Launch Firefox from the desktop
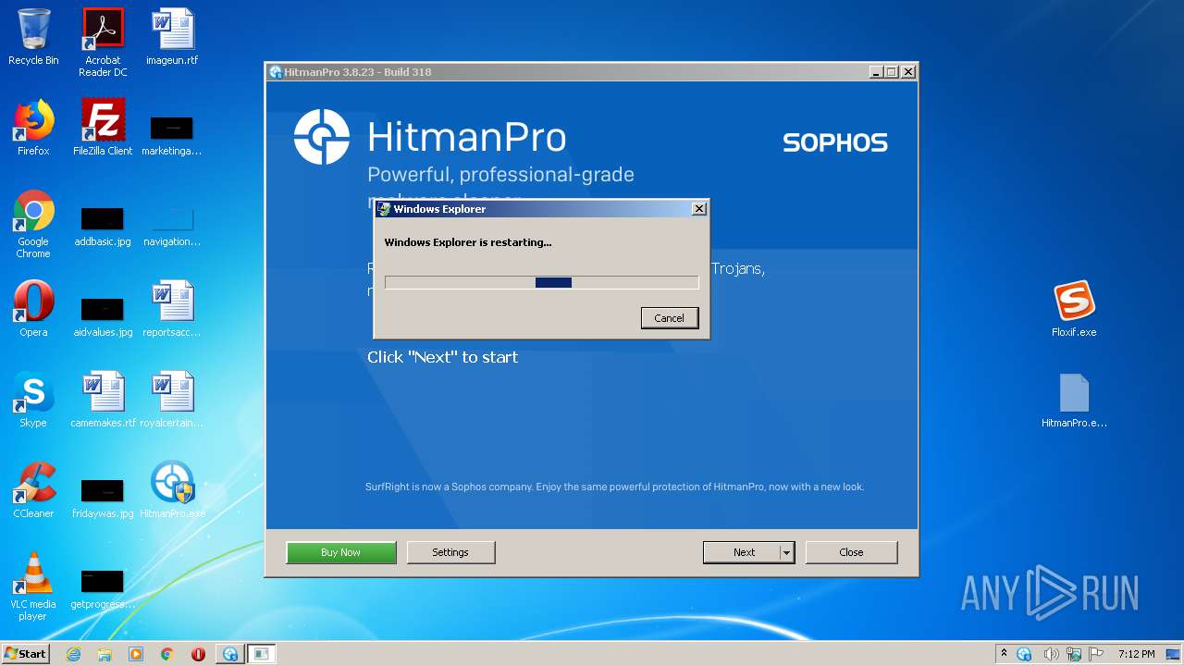The width and height of the screenshot is (1184, 666). click(33, 128)
